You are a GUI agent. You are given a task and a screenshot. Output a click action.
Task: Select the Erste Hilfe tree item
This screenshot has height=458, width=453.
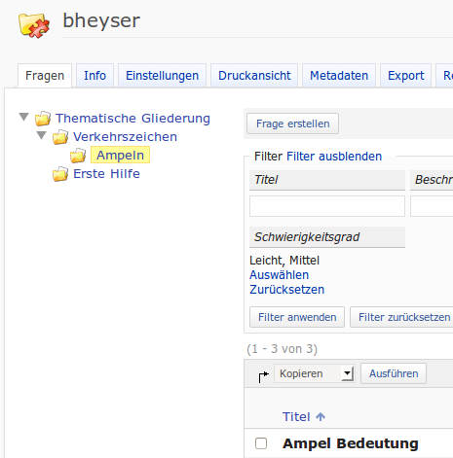click(106, 174)
